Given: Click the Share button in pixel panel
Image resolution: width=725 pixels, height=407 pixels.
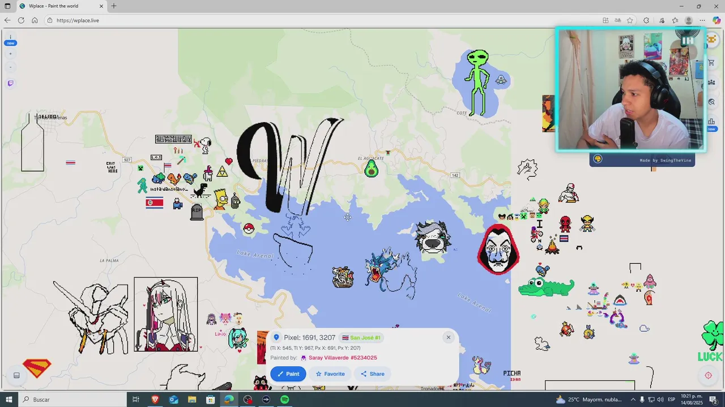Looking at the screenshot, I should (x=373, y=374).
